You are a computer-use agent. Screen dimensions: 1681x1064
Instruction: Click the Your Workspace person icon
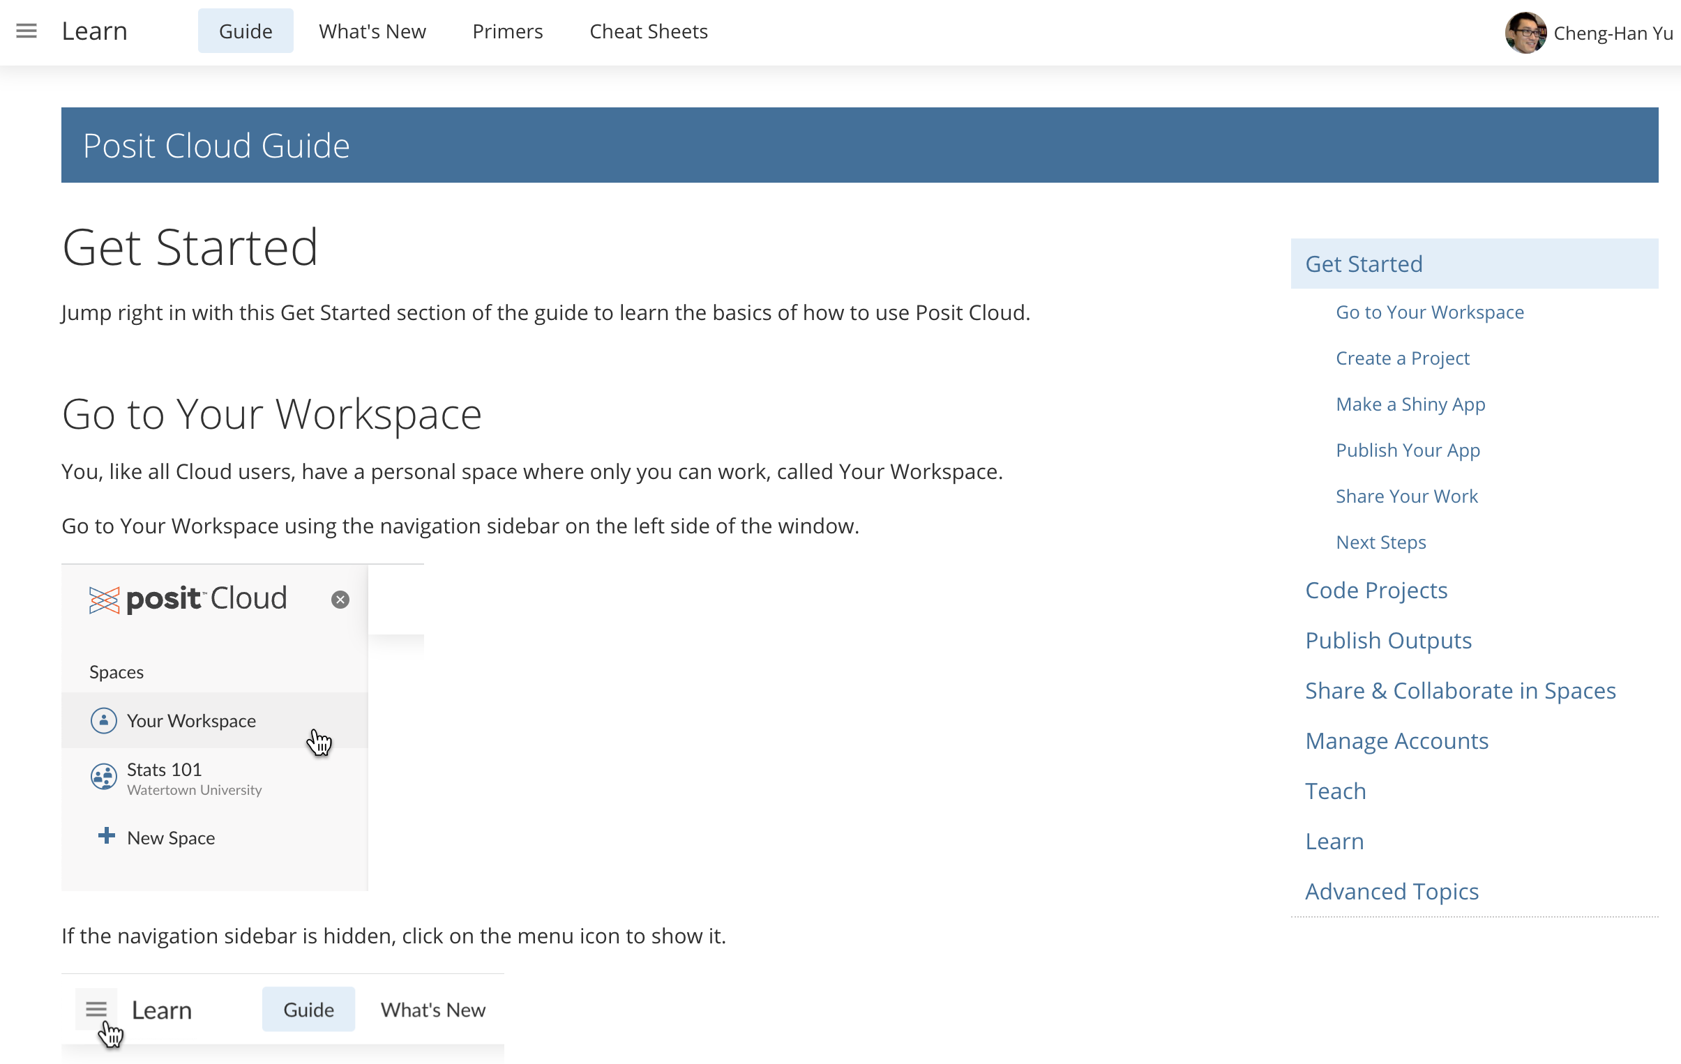[104, 720]
